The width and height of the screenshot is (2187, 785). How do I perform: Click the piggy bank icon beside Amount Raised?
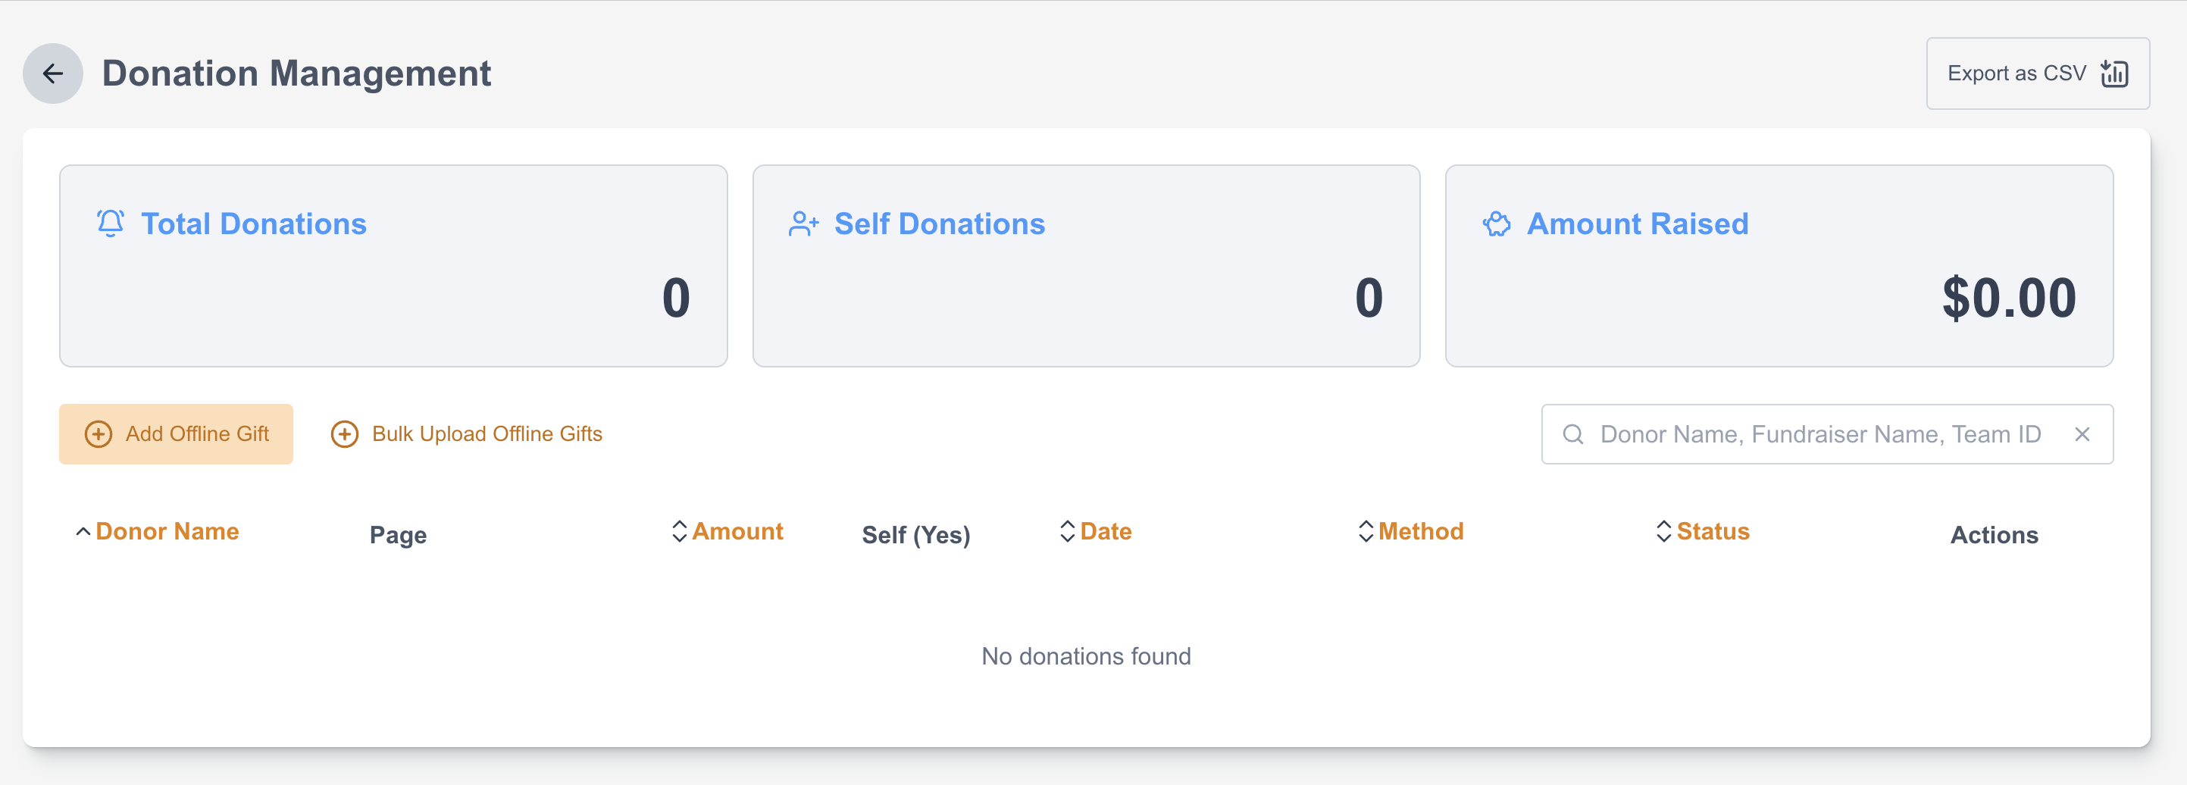(1497, 224)
